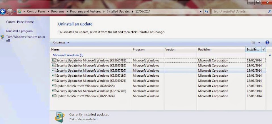Select Security Update KB2957689 row
The image size is (272, 124).
158,65
